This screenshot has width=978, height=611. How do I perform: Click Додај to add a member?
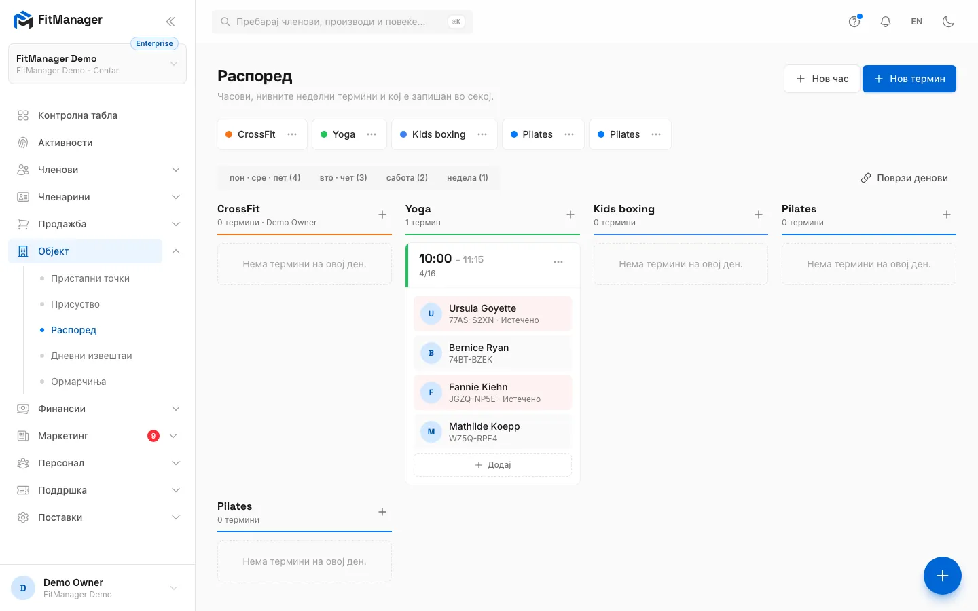click(492, 465)
